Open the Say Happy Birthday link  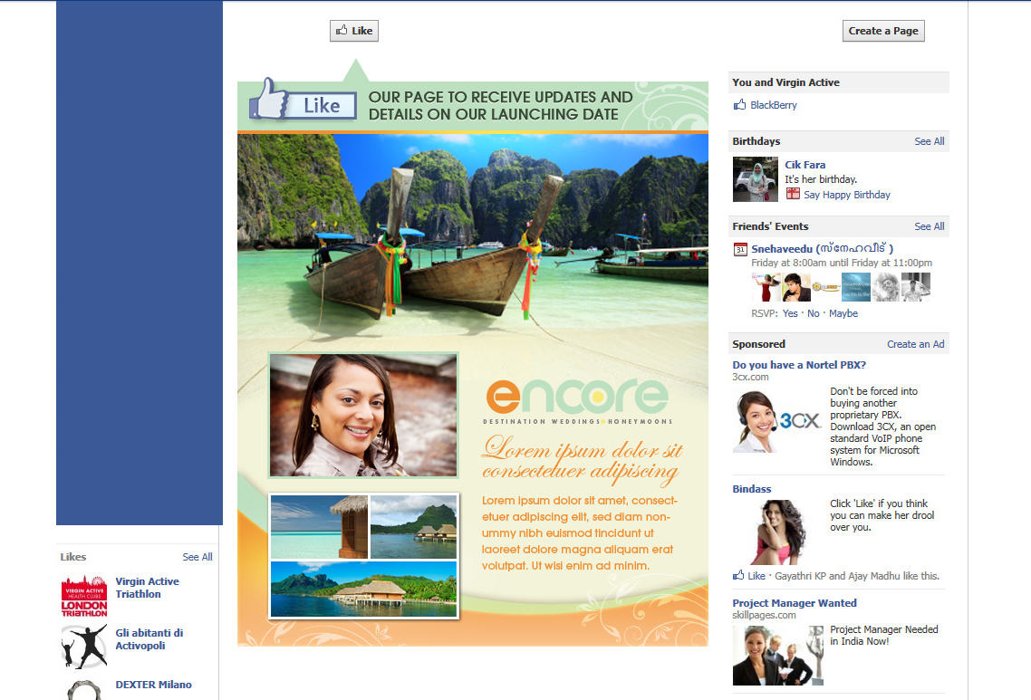[x=846, y=195]
